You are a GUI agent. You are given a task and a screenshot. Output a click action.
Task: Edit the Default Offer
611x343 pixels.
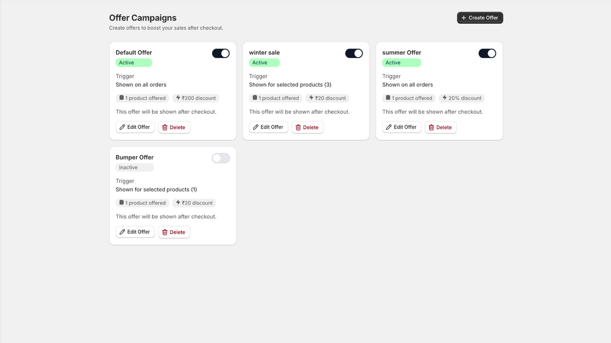pyautogui.click(x=135, y=127)
